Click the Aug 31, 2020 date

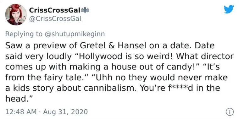[x=65, y=112]
